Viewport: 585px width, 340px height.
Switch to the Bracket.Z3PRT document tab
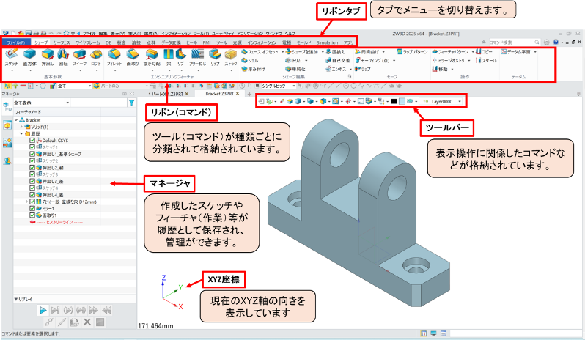[219, 94]
